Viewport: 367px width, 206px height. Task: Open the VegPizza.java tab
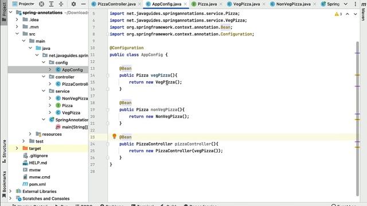point(247,4)
